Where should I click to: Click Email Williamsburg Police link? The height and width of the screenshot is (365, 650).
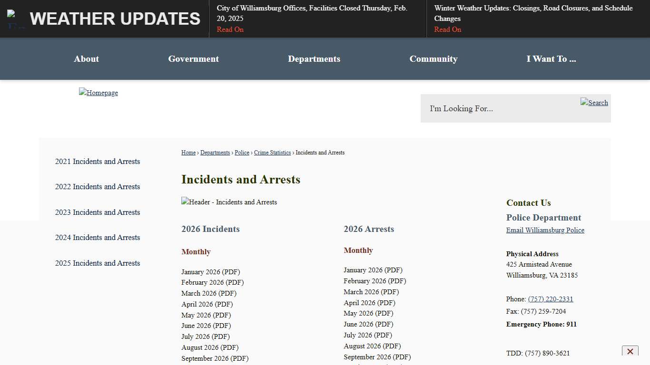545,230
